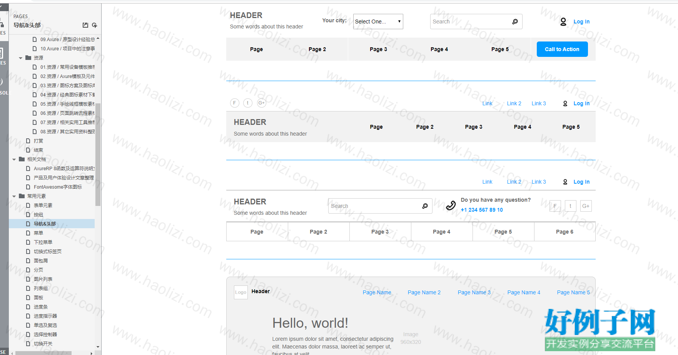Viewport: 678px width, 355px height.
Task: Click the magnifier icon in the first header's search box
Action: tap(515, 22)
